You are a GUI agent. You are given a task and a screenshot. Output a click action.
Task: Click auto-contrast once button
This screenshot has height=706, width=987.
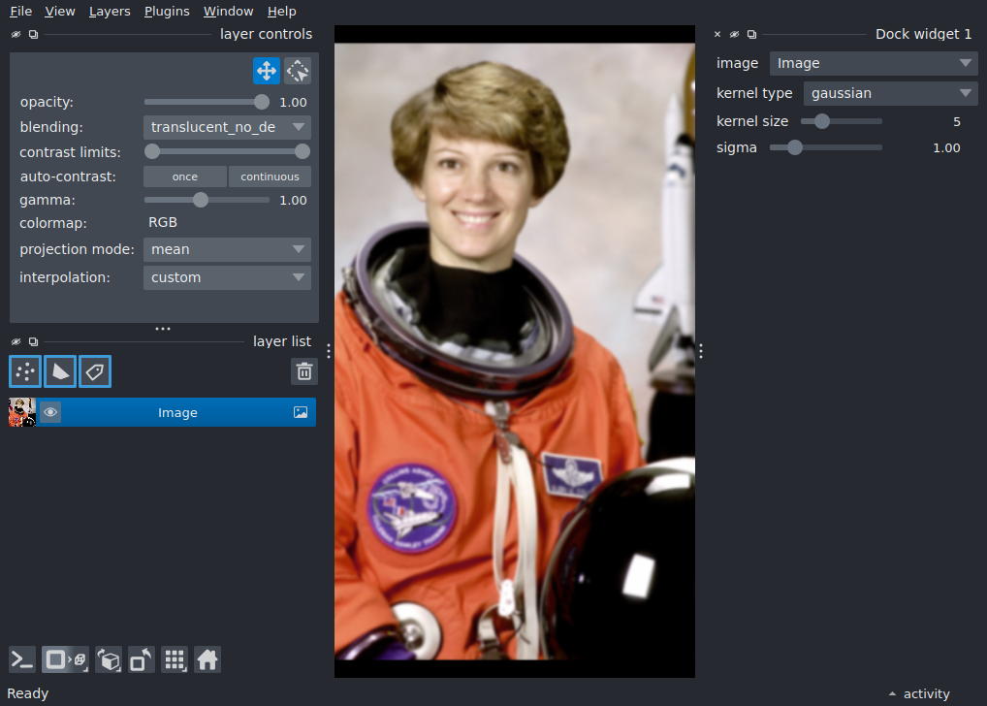point(185,176)
